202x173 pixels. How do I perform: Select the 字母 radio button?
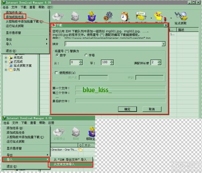coord(86,55)
